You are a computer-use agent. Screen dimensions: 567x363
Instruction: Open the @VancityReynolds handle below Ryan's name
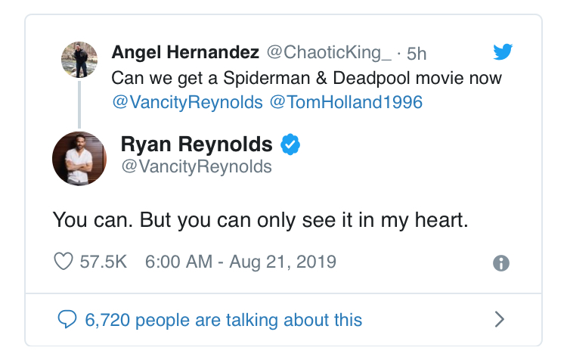tap(196, 166)
